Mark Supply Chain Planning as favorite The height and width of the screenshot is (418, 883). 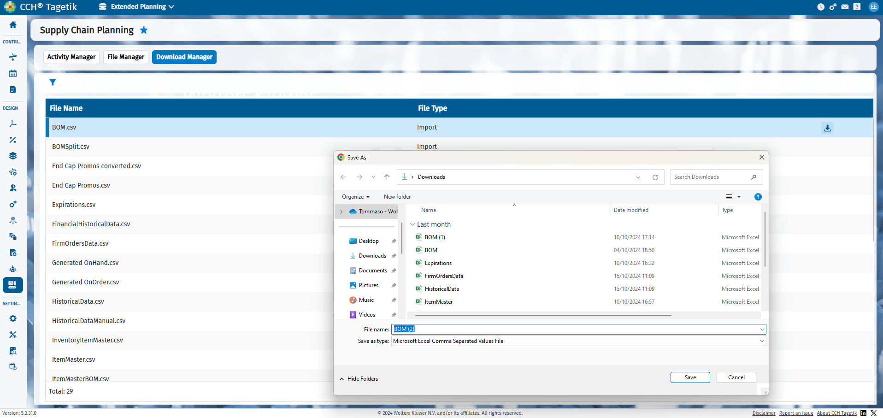(x=144, y=30)
